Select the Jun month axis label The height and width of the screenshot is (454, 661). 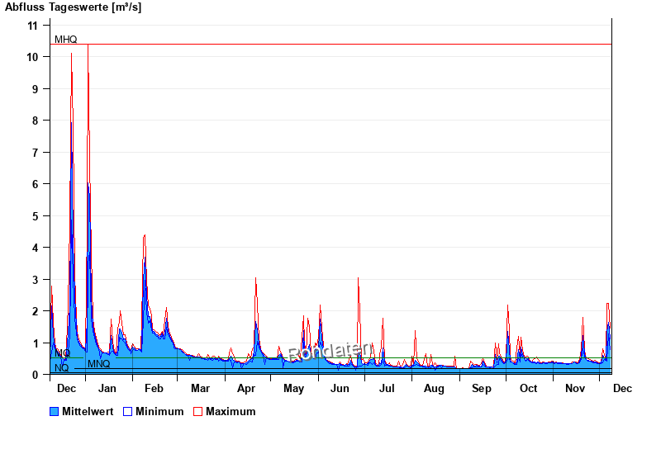(340, 388)
